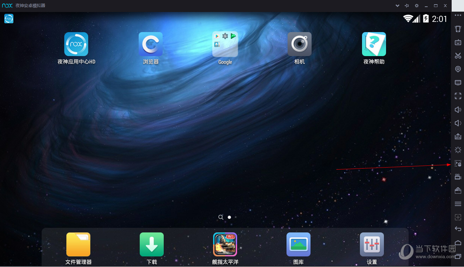
Task: Click the volume up speaker icon
Action: (458, 110)
